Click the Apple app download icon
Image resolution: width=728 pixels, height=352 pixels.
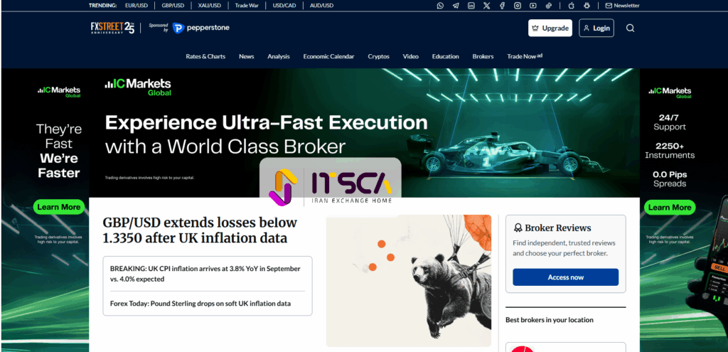pos(571,6)
